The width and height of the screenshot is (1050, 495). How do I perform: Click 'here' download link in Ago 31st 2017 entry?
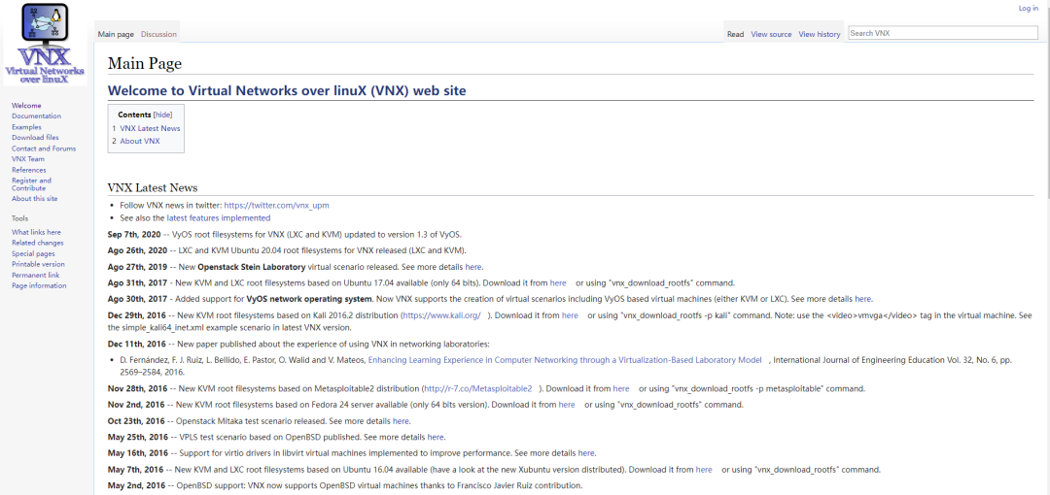(x=558, y=283)
